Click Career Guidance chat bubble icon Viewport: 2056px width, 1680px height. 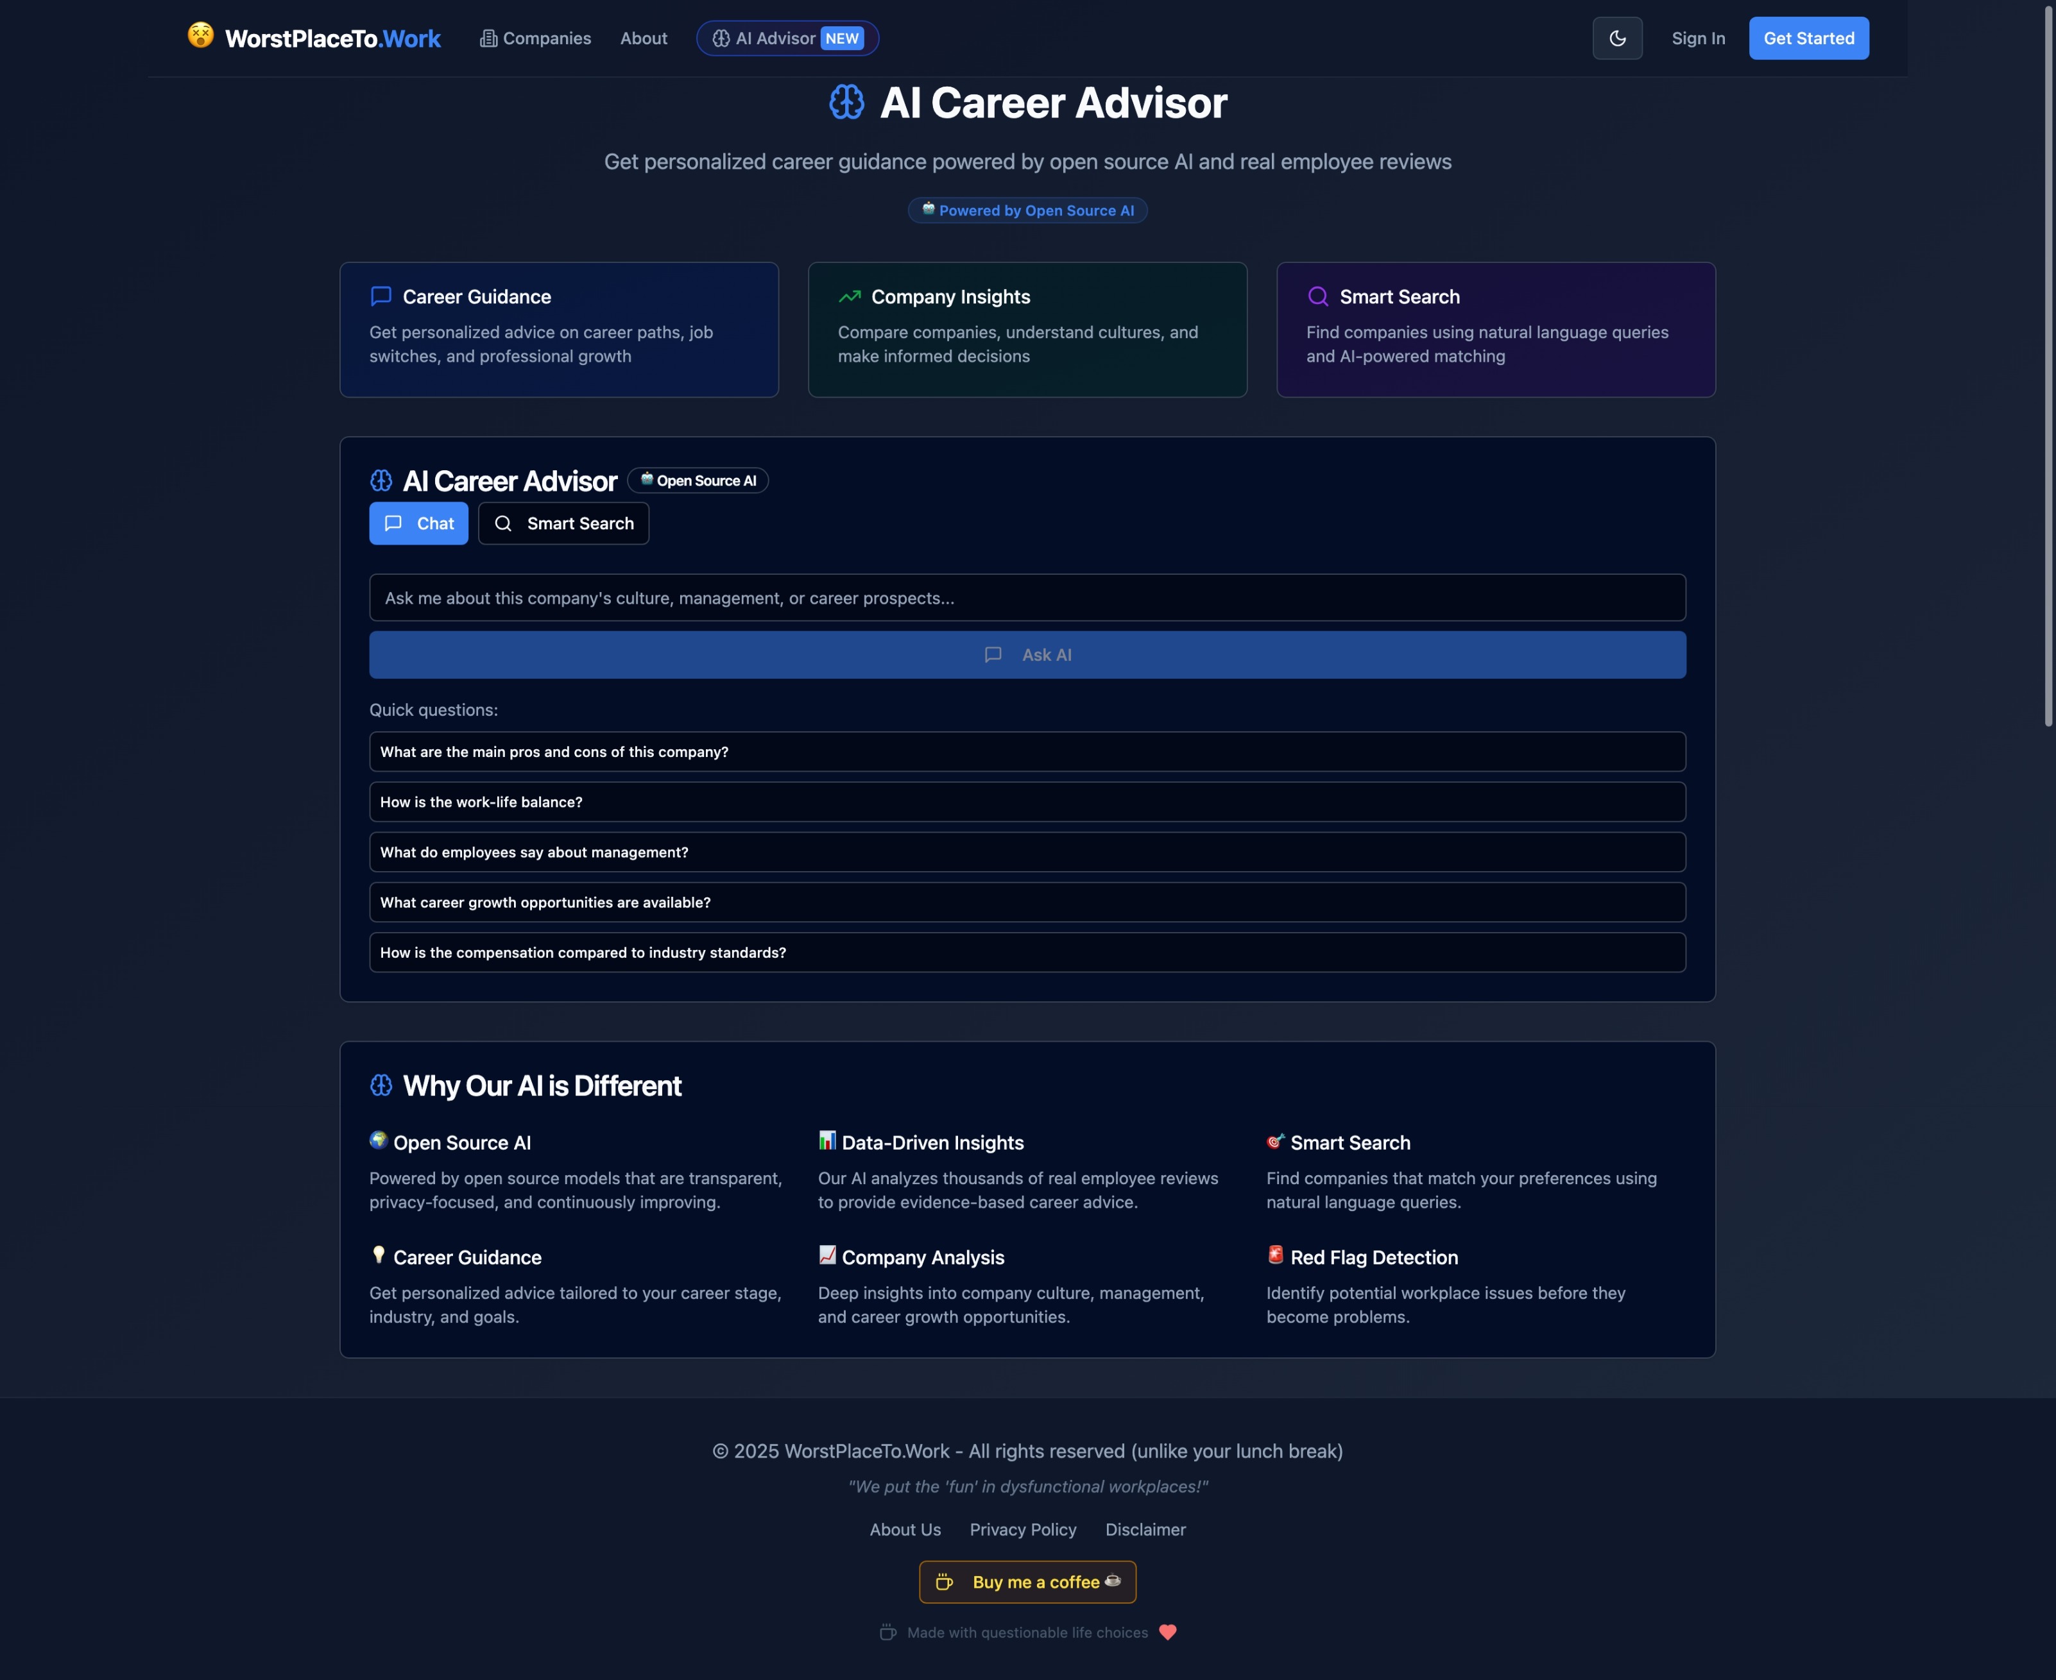pyautogui.click(x=381, y=296)
